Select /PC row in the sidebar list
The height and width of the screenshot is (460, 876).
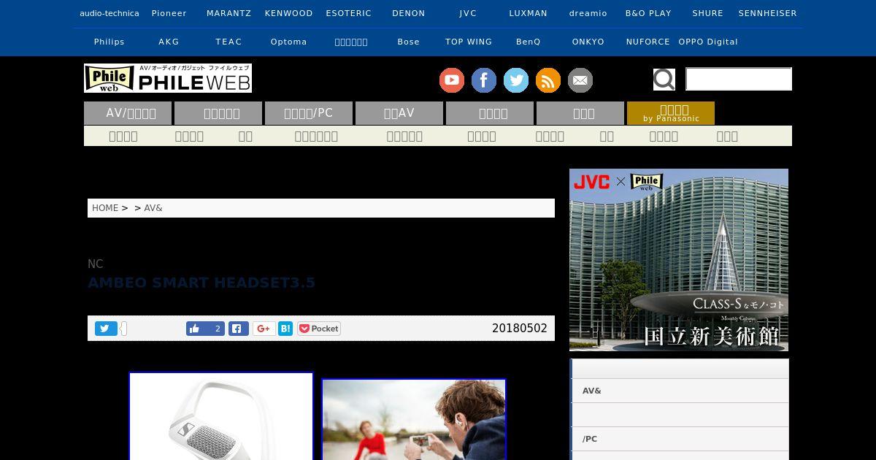[680, 439]
